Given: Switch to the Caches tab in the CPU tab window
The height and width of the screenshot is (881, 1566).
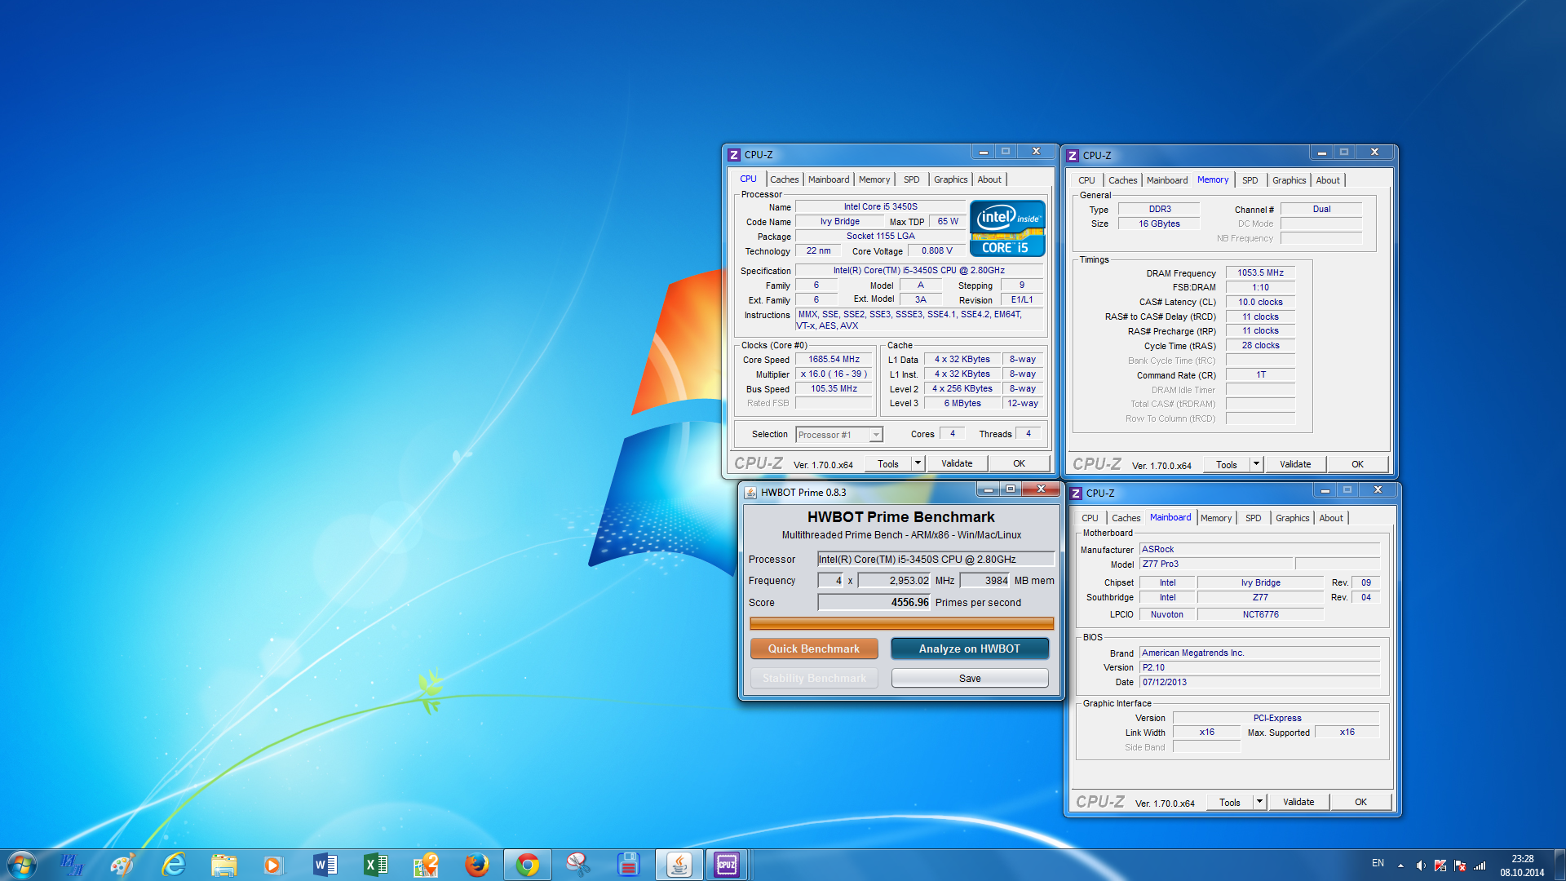Looking at the screenshot, I should (784, 179).
